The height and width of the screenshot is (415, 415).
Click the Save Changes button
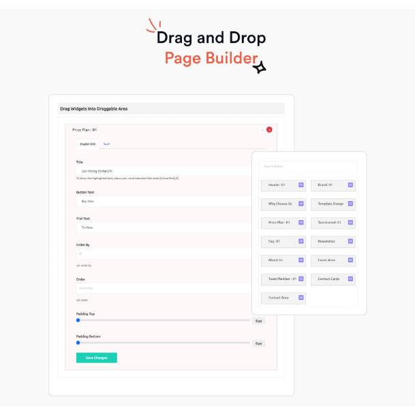[x=96, y=357]
